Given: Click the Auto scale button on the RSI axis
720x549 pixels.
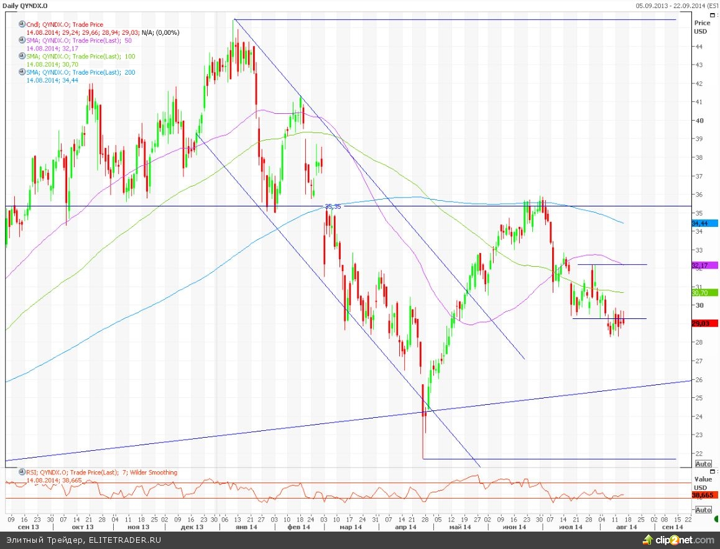Looking at the screenshot, I should tap(703, 510).
